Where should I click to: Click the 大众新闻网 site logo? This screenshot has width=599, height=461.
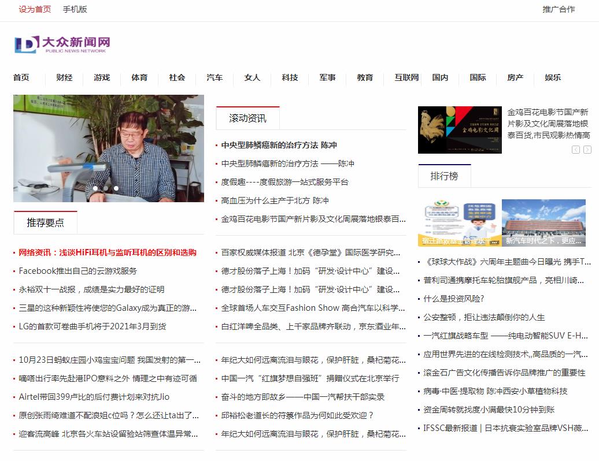click(62, 44)
